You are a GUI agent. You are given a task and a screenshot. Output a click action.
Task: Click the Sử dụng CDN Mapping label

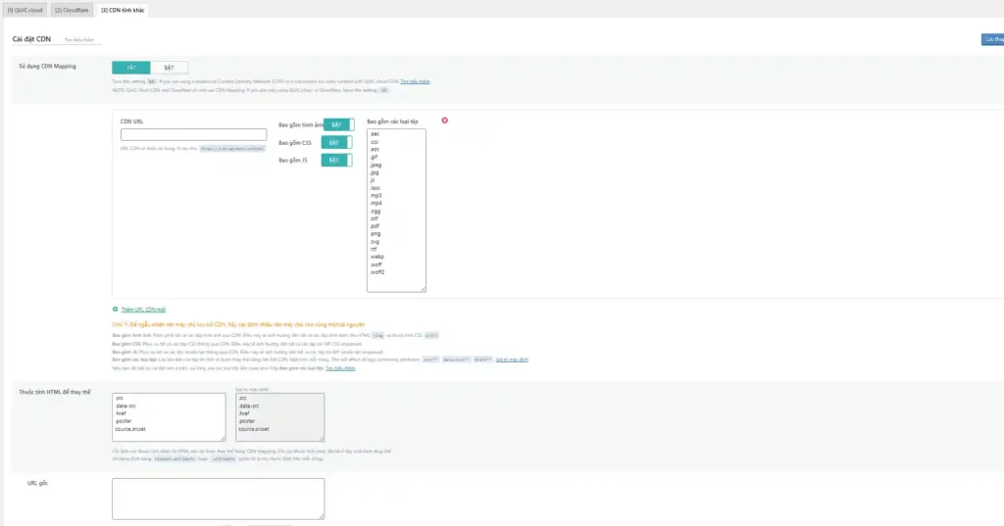[x=47, y=67]
